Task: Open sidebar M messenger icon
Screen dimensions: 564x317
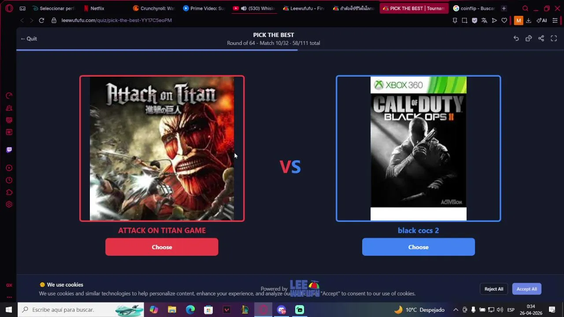Action: pos(9,132)
